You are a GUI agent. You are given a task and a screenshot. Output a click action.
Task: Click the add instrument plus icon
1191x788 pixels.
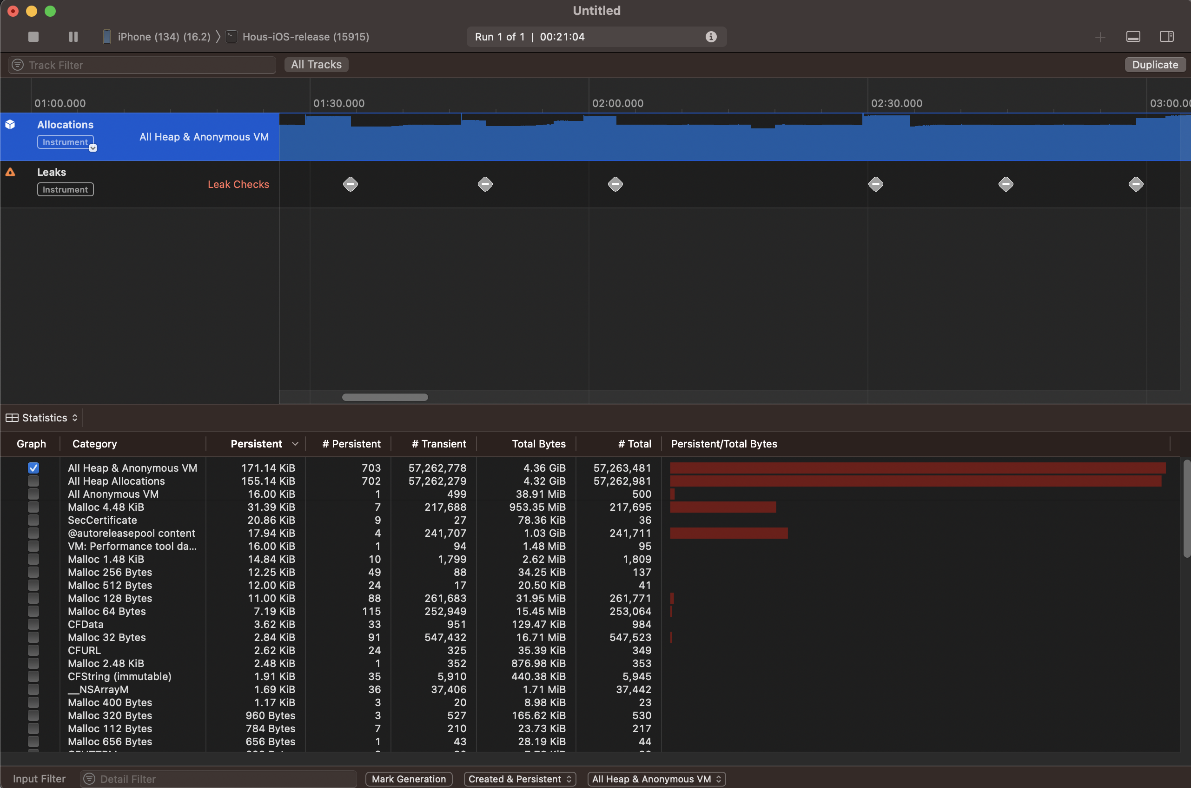coord(1099,37)
